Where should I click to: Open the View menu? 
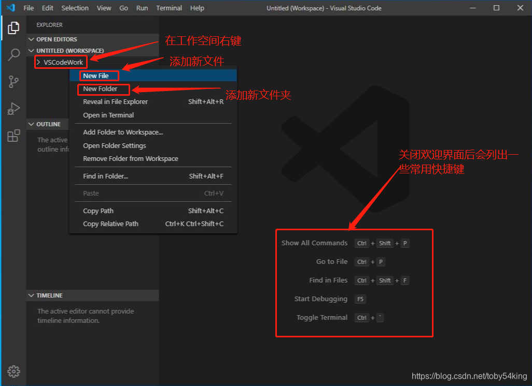point(104,8)
